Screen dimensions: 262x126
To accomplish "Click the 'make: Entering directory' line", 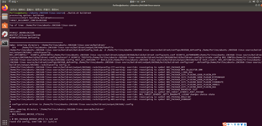I will (58, 45).
